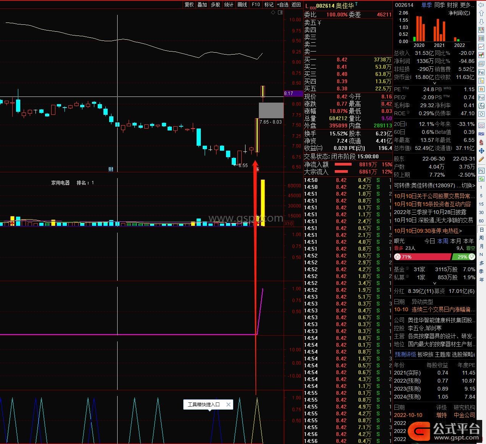Screen dimensions: 486x444
Task: Select the daily 日 period
Action: [x=481, y=230]
